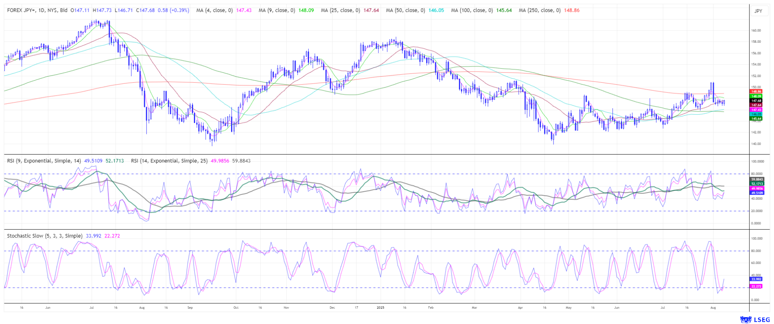Select the magenta 147.43 price tag
The image size is (774, 324).
coord(756,110)
